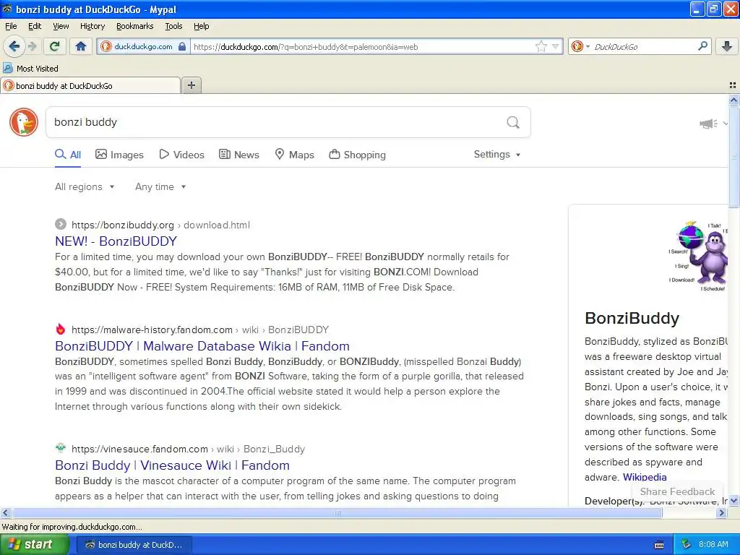Switch to the Images results tab
Image resolution: width=740 pixels, height=555 pixels.
(119, 155)
